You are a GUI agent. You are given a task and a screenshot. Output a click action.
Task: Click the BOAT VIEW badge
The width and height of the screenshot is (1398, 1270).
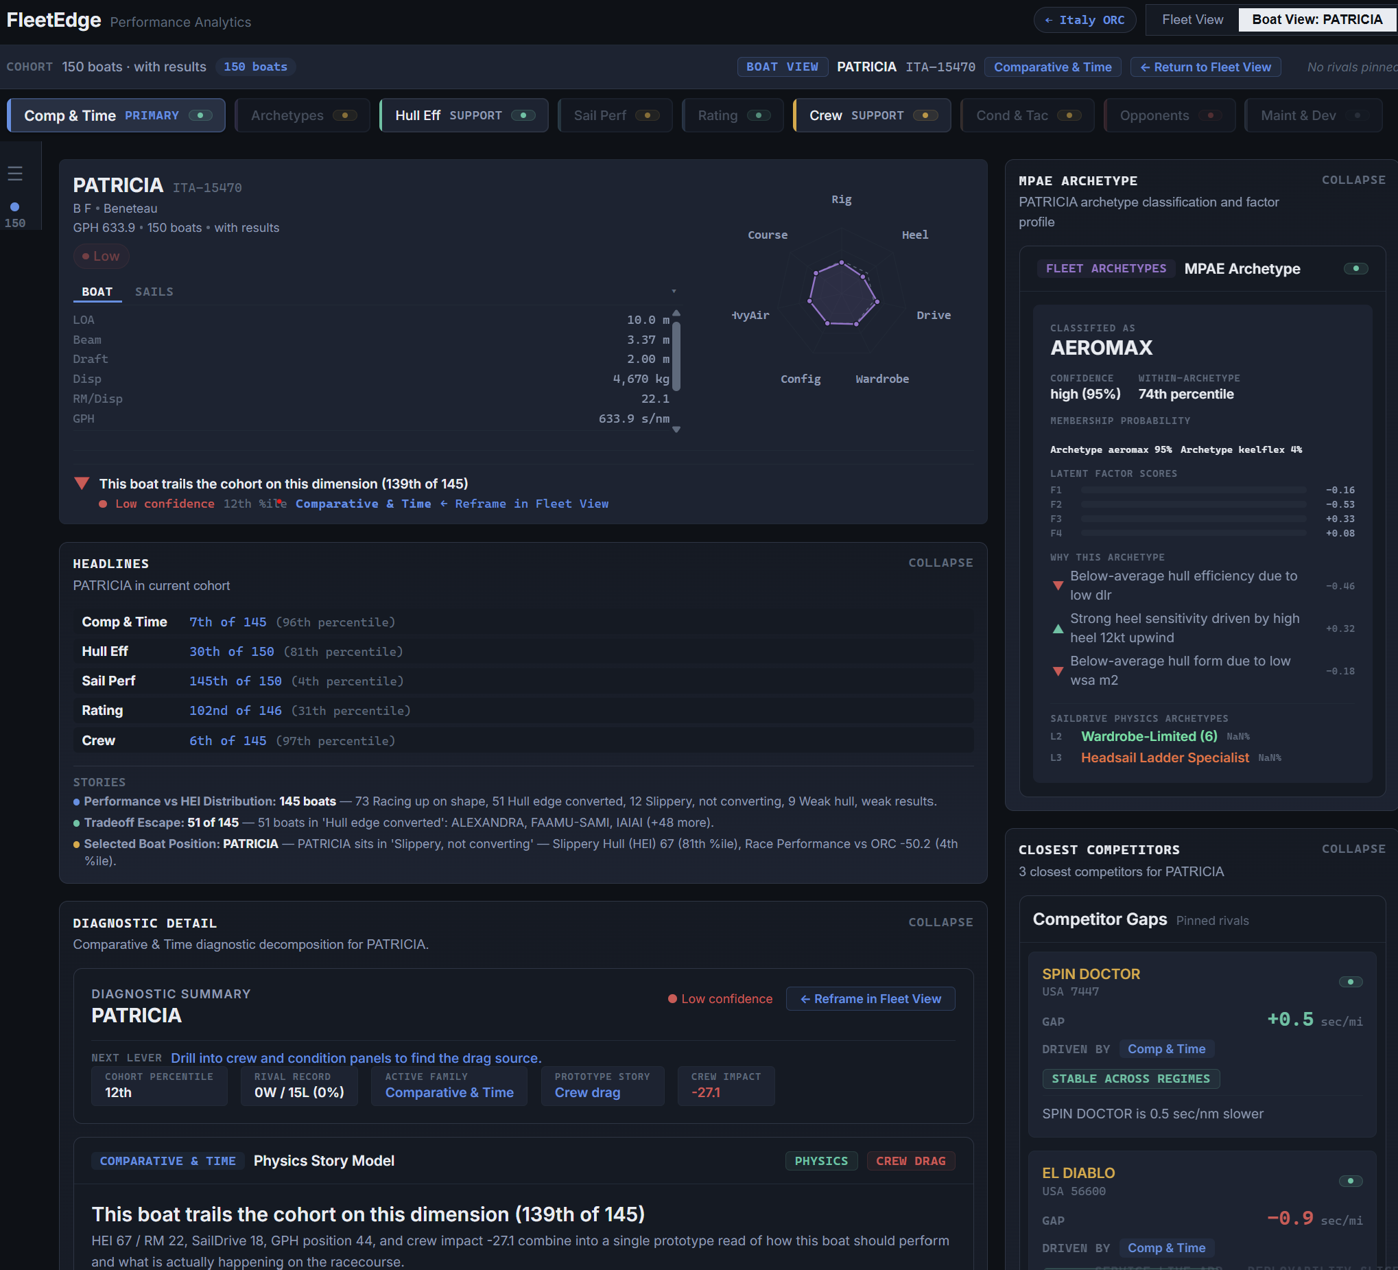click(x=782, y=67)
